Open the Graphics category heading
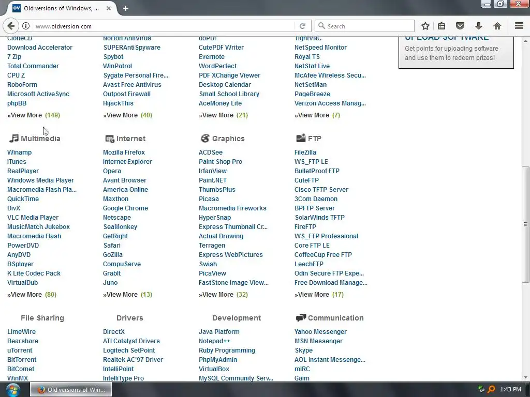 228,139
